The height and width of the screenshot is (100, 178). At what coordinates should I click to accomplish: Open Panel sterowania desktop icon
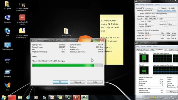8,46
